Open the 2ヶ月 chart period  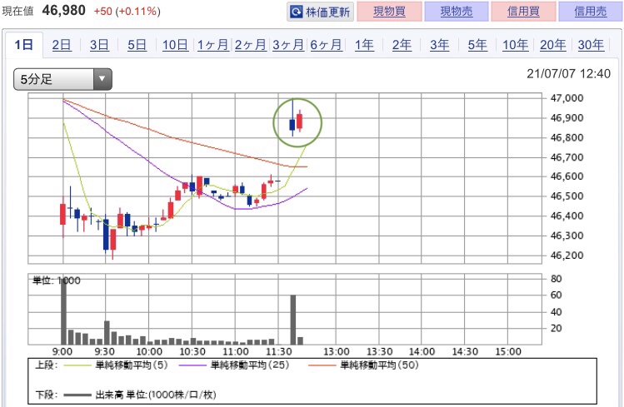pyautogui.click(x=251, y=45)
